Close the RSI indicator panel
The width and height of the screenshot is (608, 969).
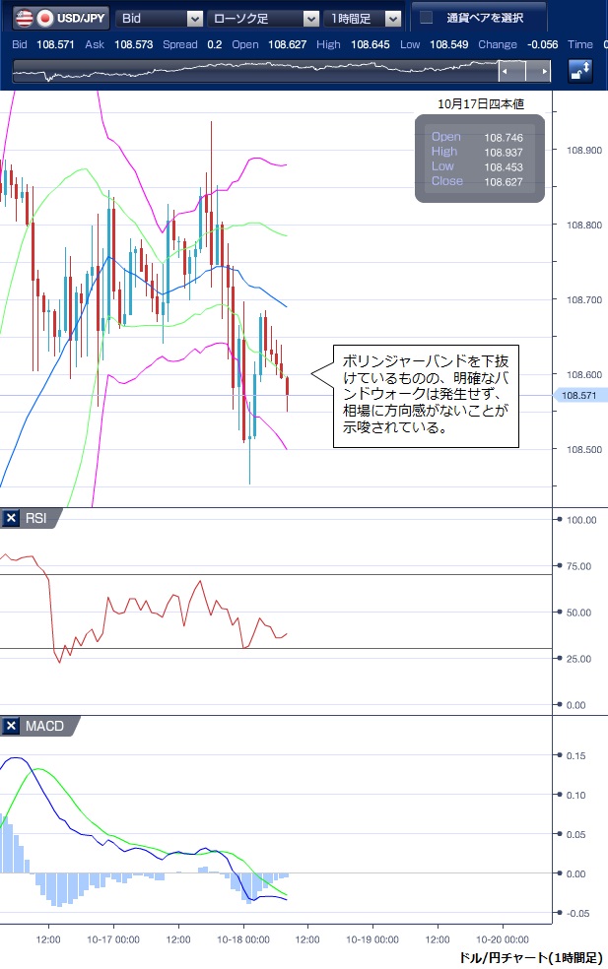[11, 518]
